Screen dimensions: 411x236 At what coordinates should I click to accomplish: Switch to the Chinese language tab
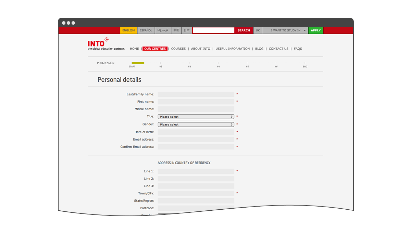tap(176, 30)
